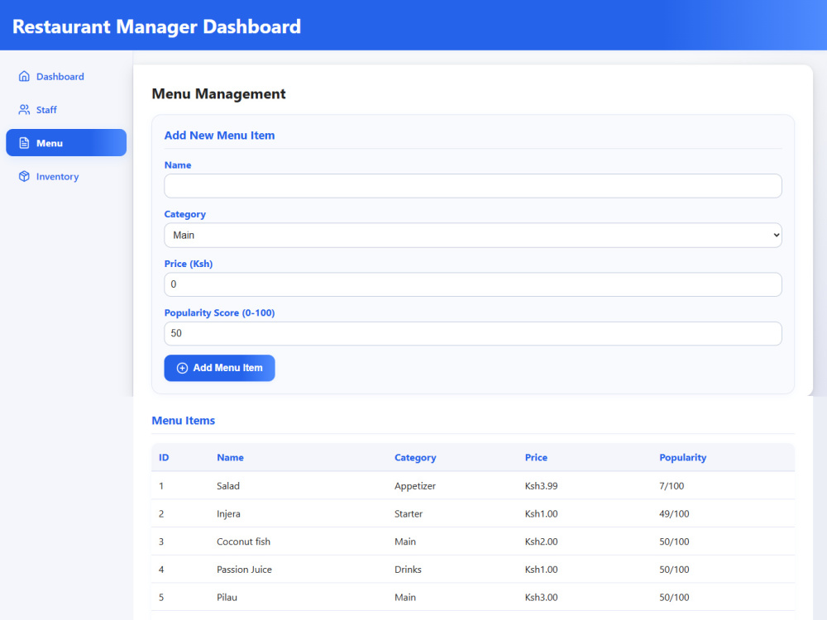The height and width of the screenshot is (620, 827).
Task: Select the Passion Juice cell
Action: point(244,570)
